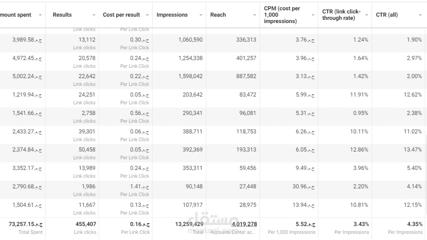Image resolution: width=427 pixels, height=240 pixels.
Task: Expand the CPM column dropdown arrow
Action: [313, 15]
